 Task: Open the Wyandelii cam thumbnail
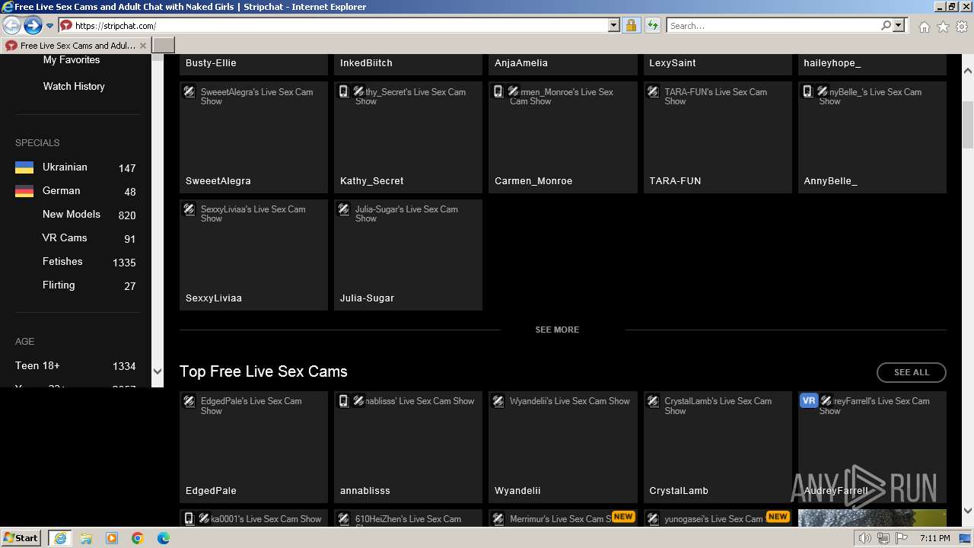click(563, 447)
